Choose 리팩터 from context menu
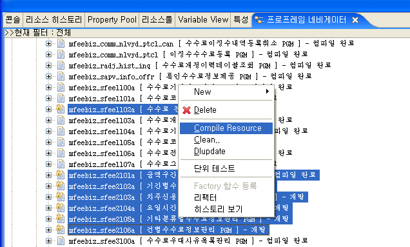 pyautogui.click(x=226, y=197)
